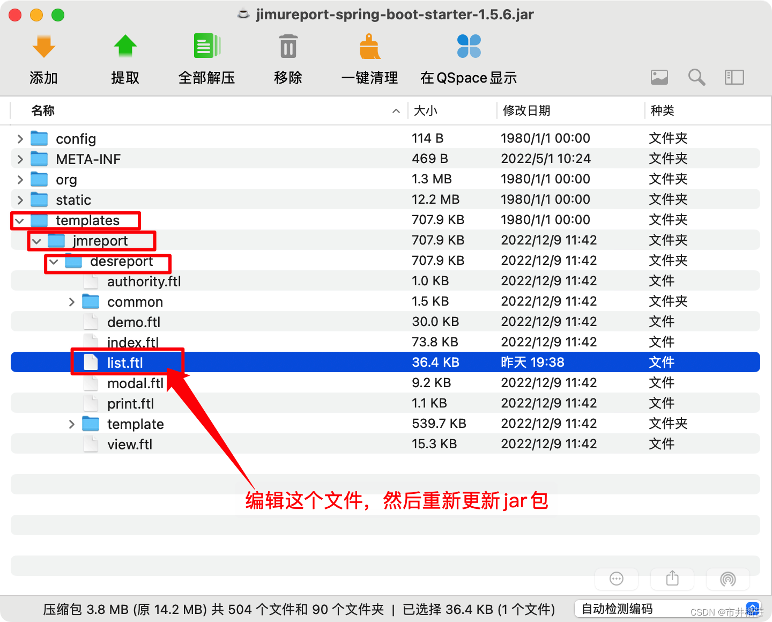
Task: Click the desreport folder name
Action: [122, 261]
